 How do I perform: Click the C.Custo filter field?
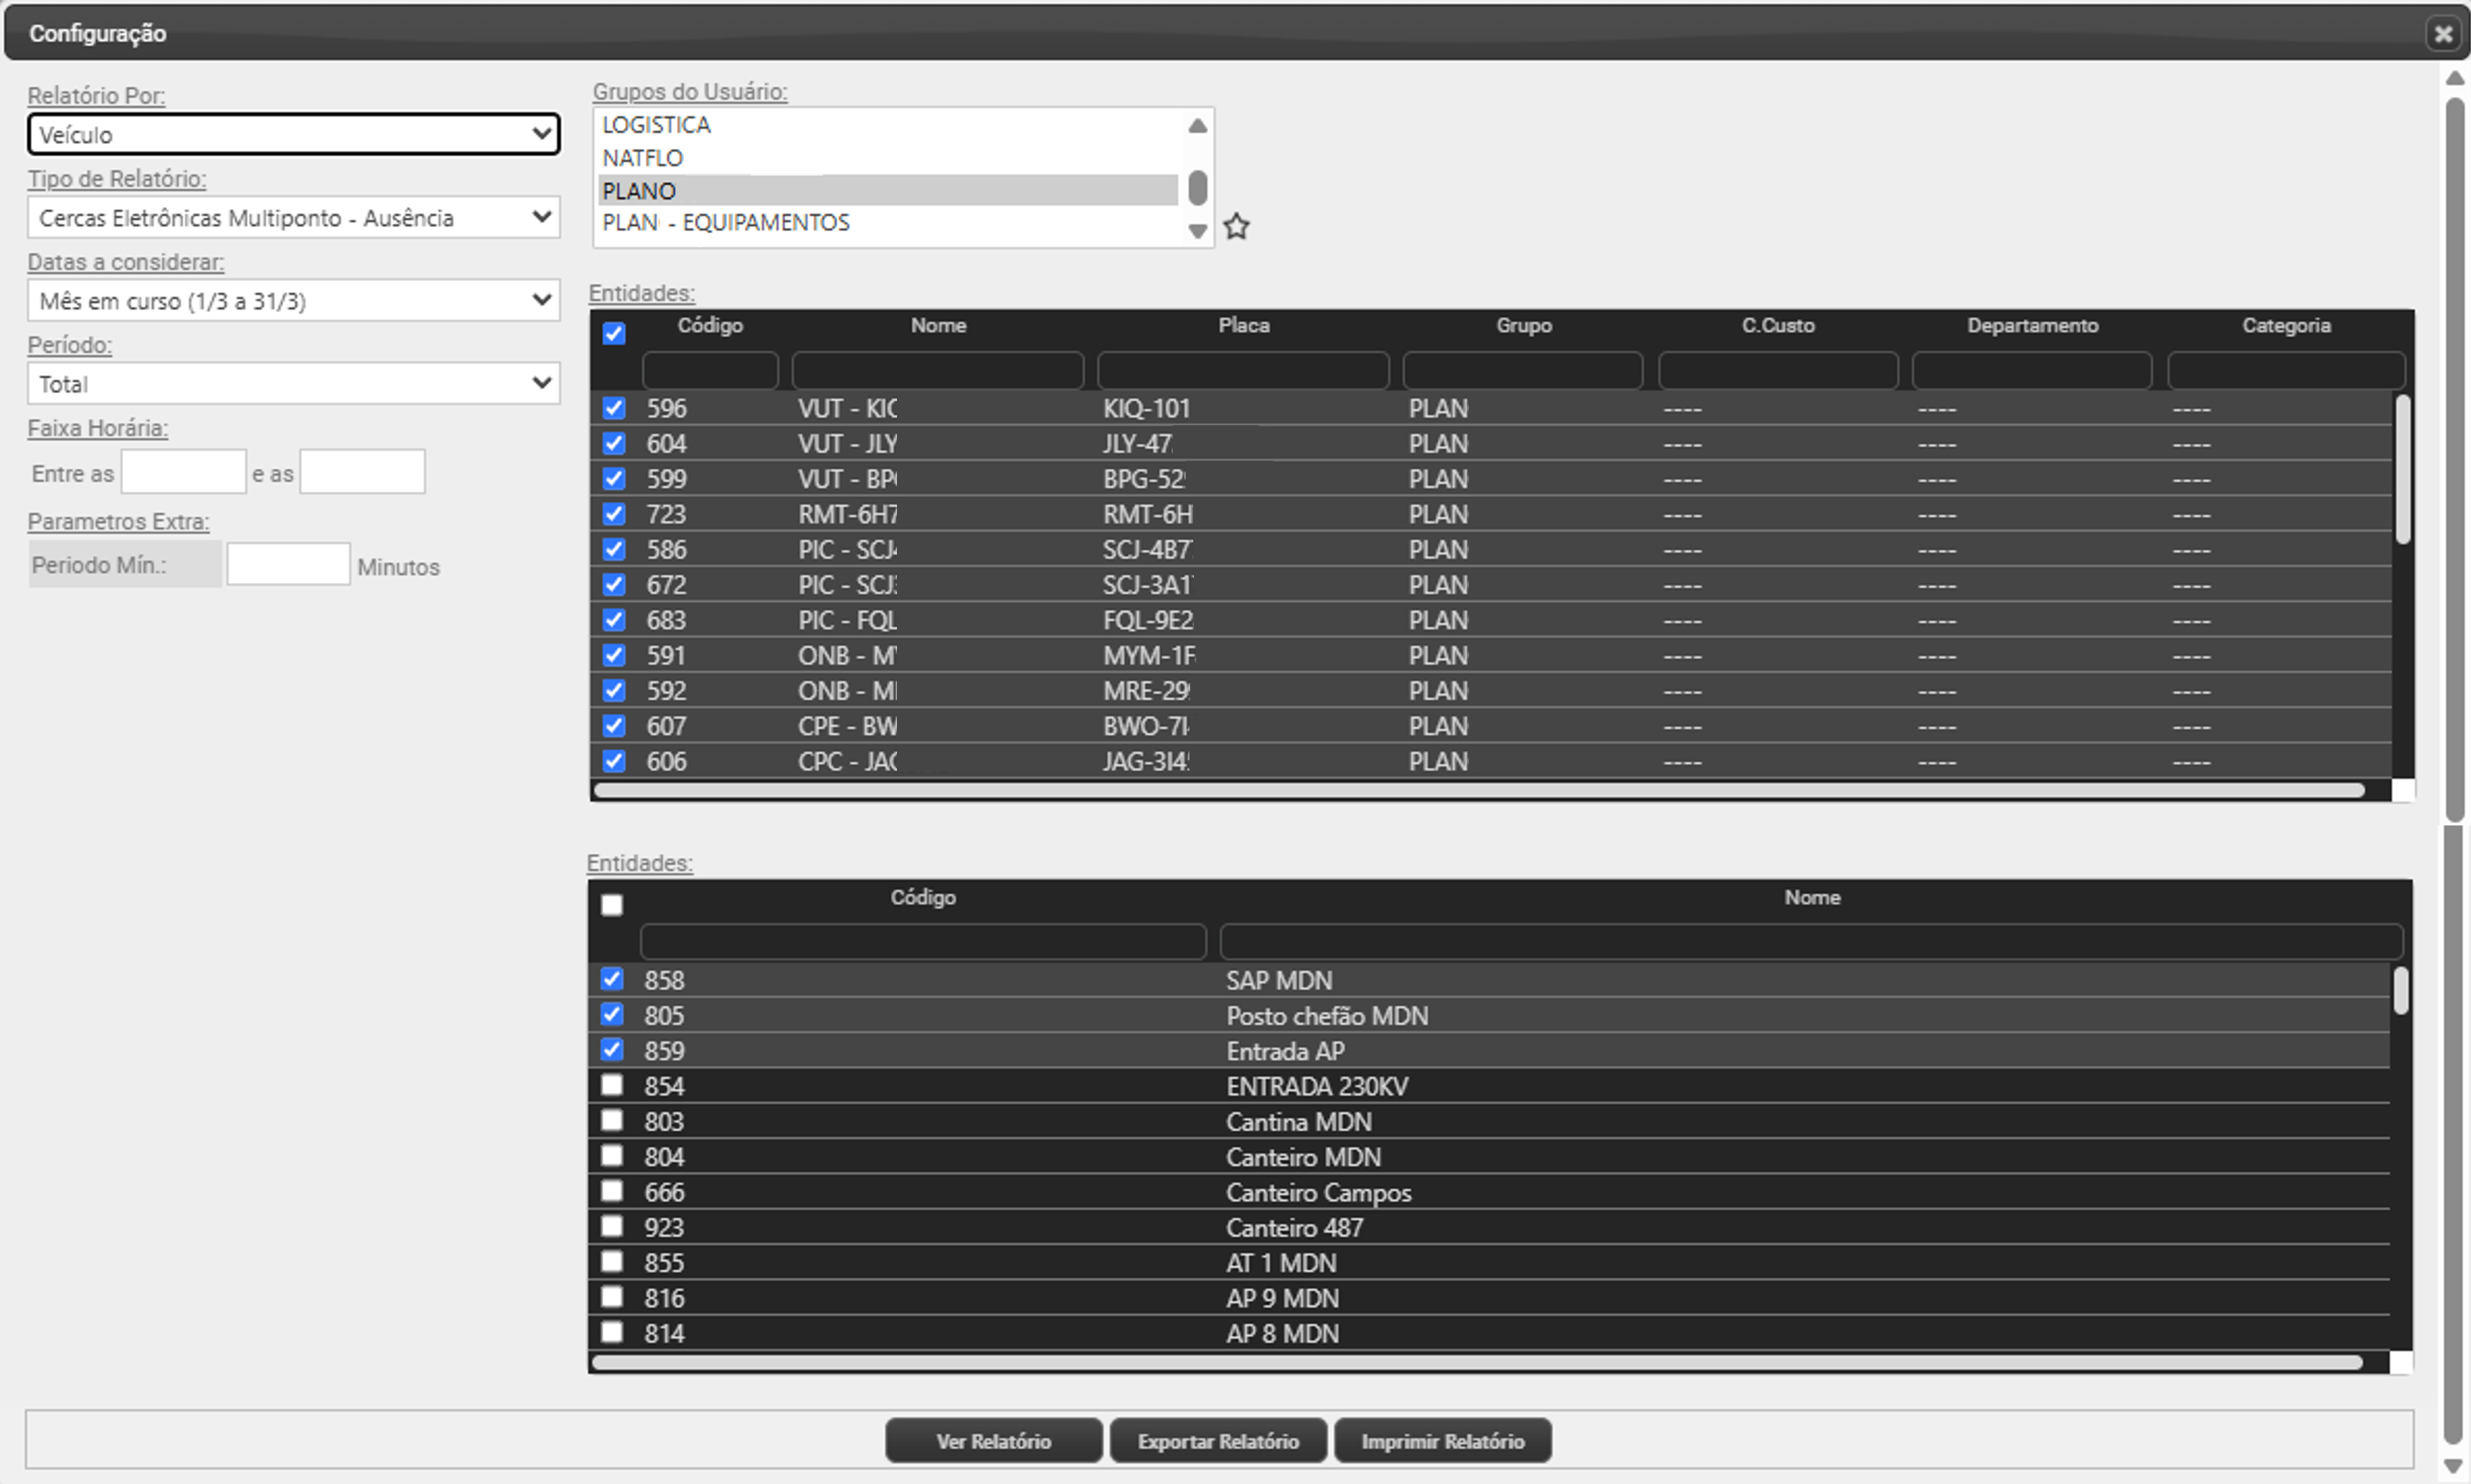click(1778, 370)
